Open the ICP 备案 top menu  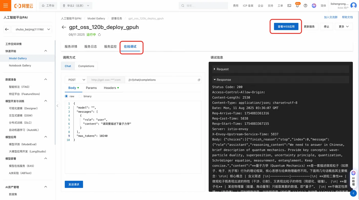pos(248,6)
